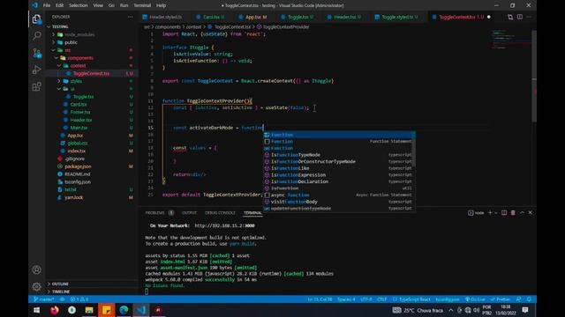This screenshot has width=565, height=317.
Task: Click the feedback icon in status bar
Action: tap(518, 299)
